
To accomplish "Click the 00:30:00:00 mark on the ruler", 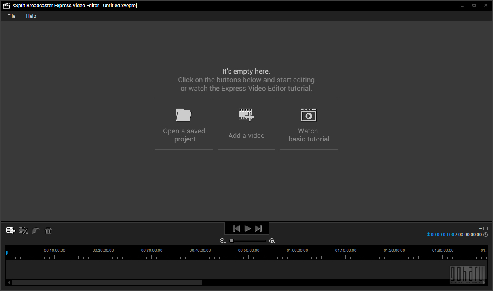I will tap(152, 251).
